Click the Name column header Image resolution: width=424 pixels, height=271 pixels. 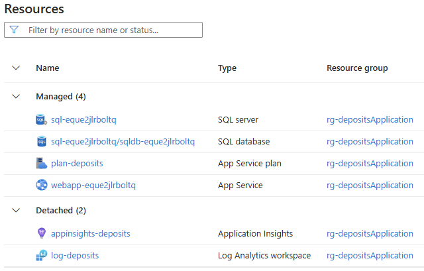48,68
